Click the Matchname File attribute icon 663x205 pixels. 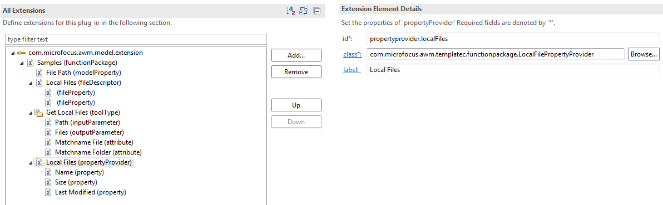pyautogui.click(x=48, y=142)
